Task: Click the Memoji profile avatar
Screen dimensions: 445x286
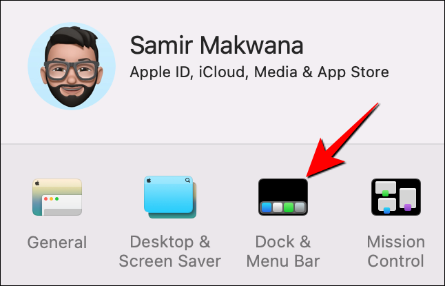Action: pos(72,66)
